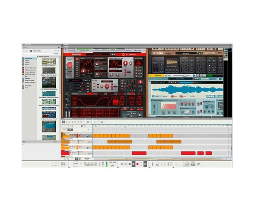
Task: Toggle Europa Unison section on/off
Action: point(136,58)
